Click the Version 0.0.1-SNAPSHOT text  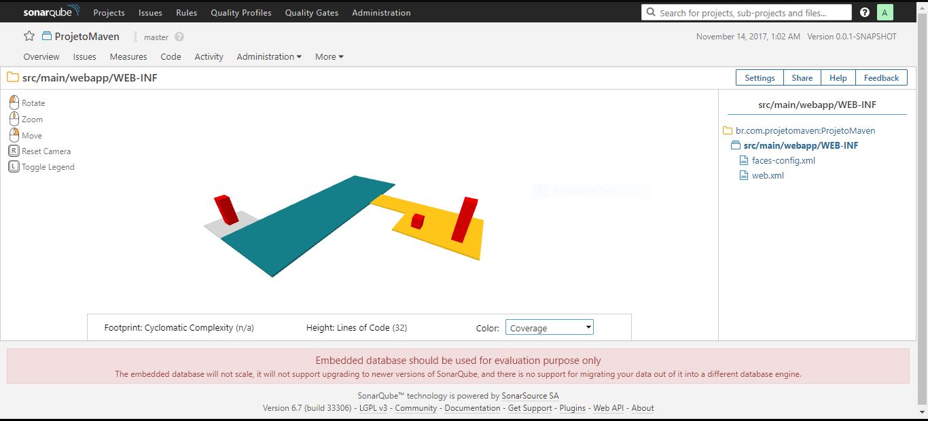852,37
